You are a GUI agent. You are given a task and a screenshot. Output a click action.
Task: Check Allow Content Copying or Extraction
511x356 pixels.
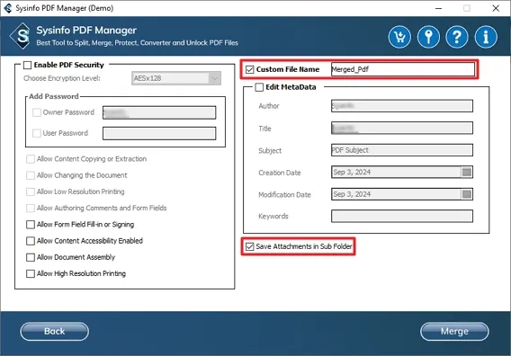[31, 159]
